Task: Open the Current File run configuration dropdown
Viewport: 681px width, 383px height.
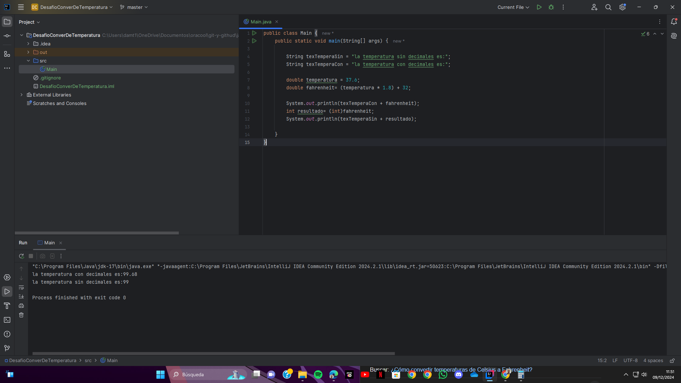Action: (x=513, y=7)
